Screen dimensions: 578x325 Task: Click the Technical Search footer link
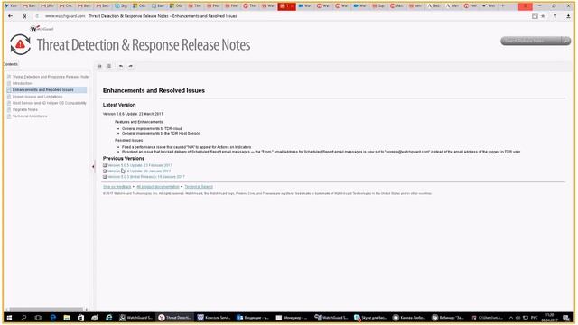click(x=199, y=187)
